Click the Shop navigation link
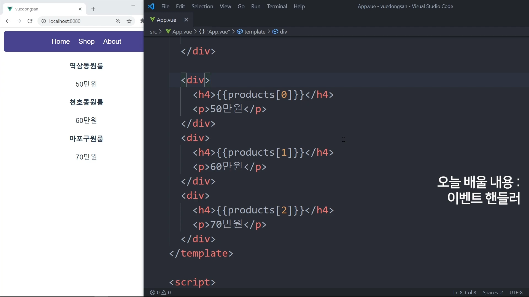529x297 pixels. [x=87, y=42]
